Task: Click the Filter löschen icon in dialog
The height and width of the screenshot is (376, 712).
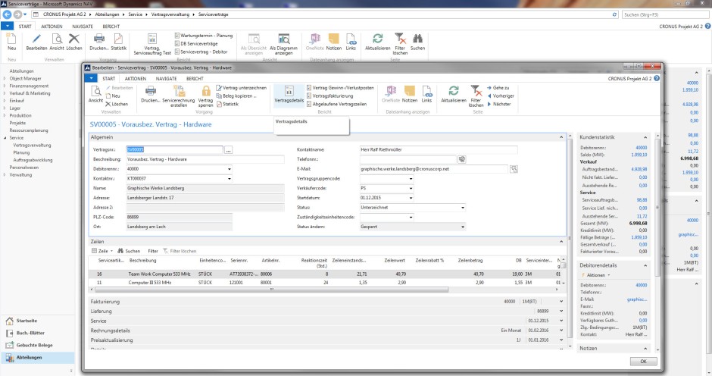Action: click(x=476, y=92)
